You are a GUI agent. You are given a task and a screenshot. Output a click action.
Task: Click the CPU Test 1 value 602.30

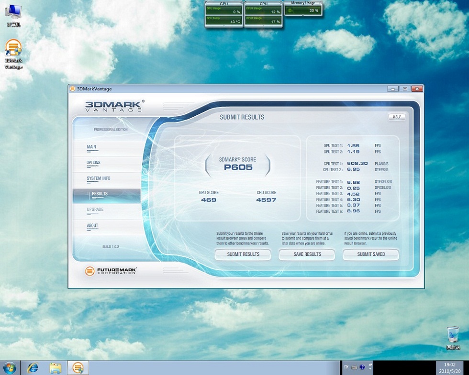(x=357, y=164)
